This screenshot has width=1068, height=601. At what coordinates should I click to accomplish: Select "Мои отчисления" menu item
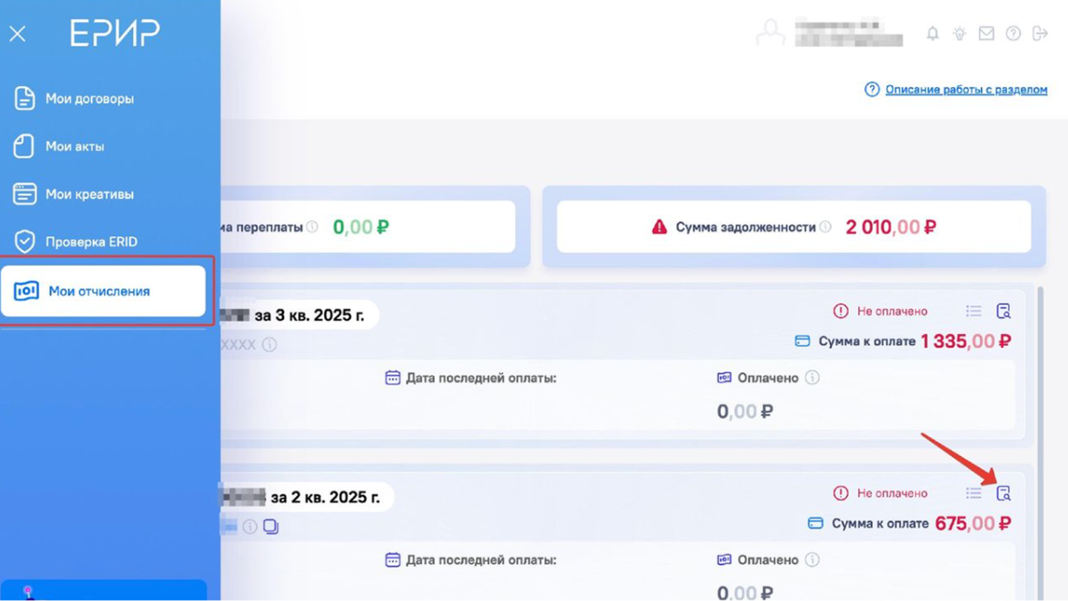coord(99,291)
